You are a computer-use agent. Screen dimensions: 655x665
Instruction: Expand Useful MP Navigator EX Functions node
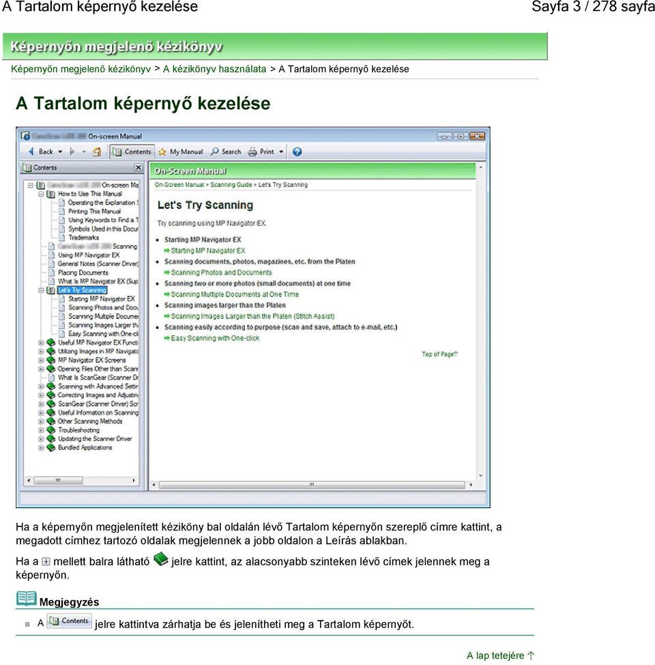point(41,342)
